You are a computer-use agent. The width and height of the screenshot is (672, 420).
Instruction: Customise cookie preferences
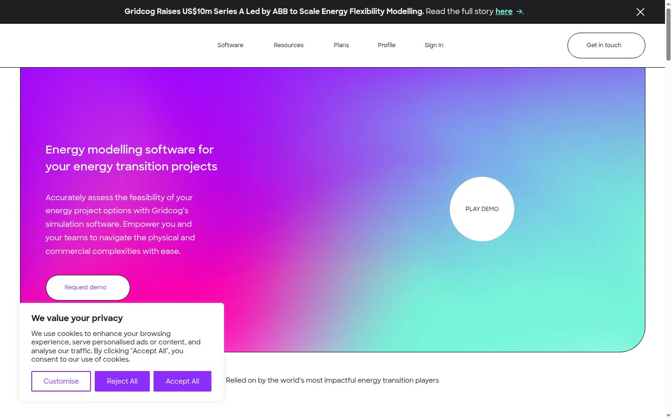tap(61, 381)
